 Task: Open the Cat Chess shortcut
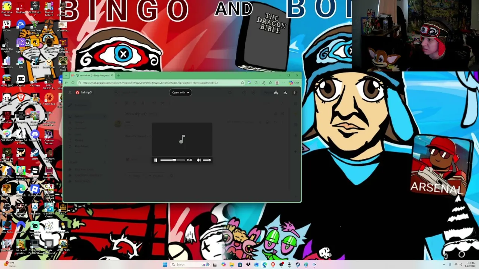pyautogui.click(x=35, y=81)
